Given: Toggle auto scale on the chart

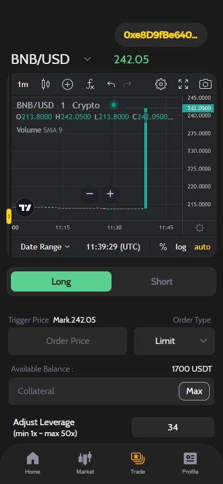Looking at the screenshot, I should [202, 247].
